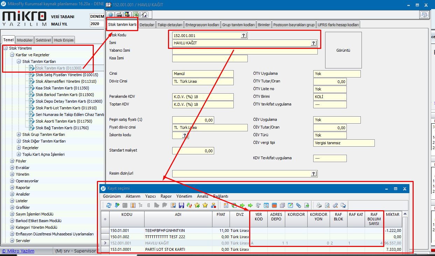Expand the Föyler tree node
This screenshot has height=256, width=435.
pos(12,161)
